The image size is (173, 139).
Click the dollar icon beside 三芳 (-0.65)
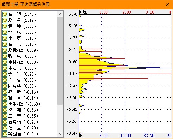click(x=5, y=116)
